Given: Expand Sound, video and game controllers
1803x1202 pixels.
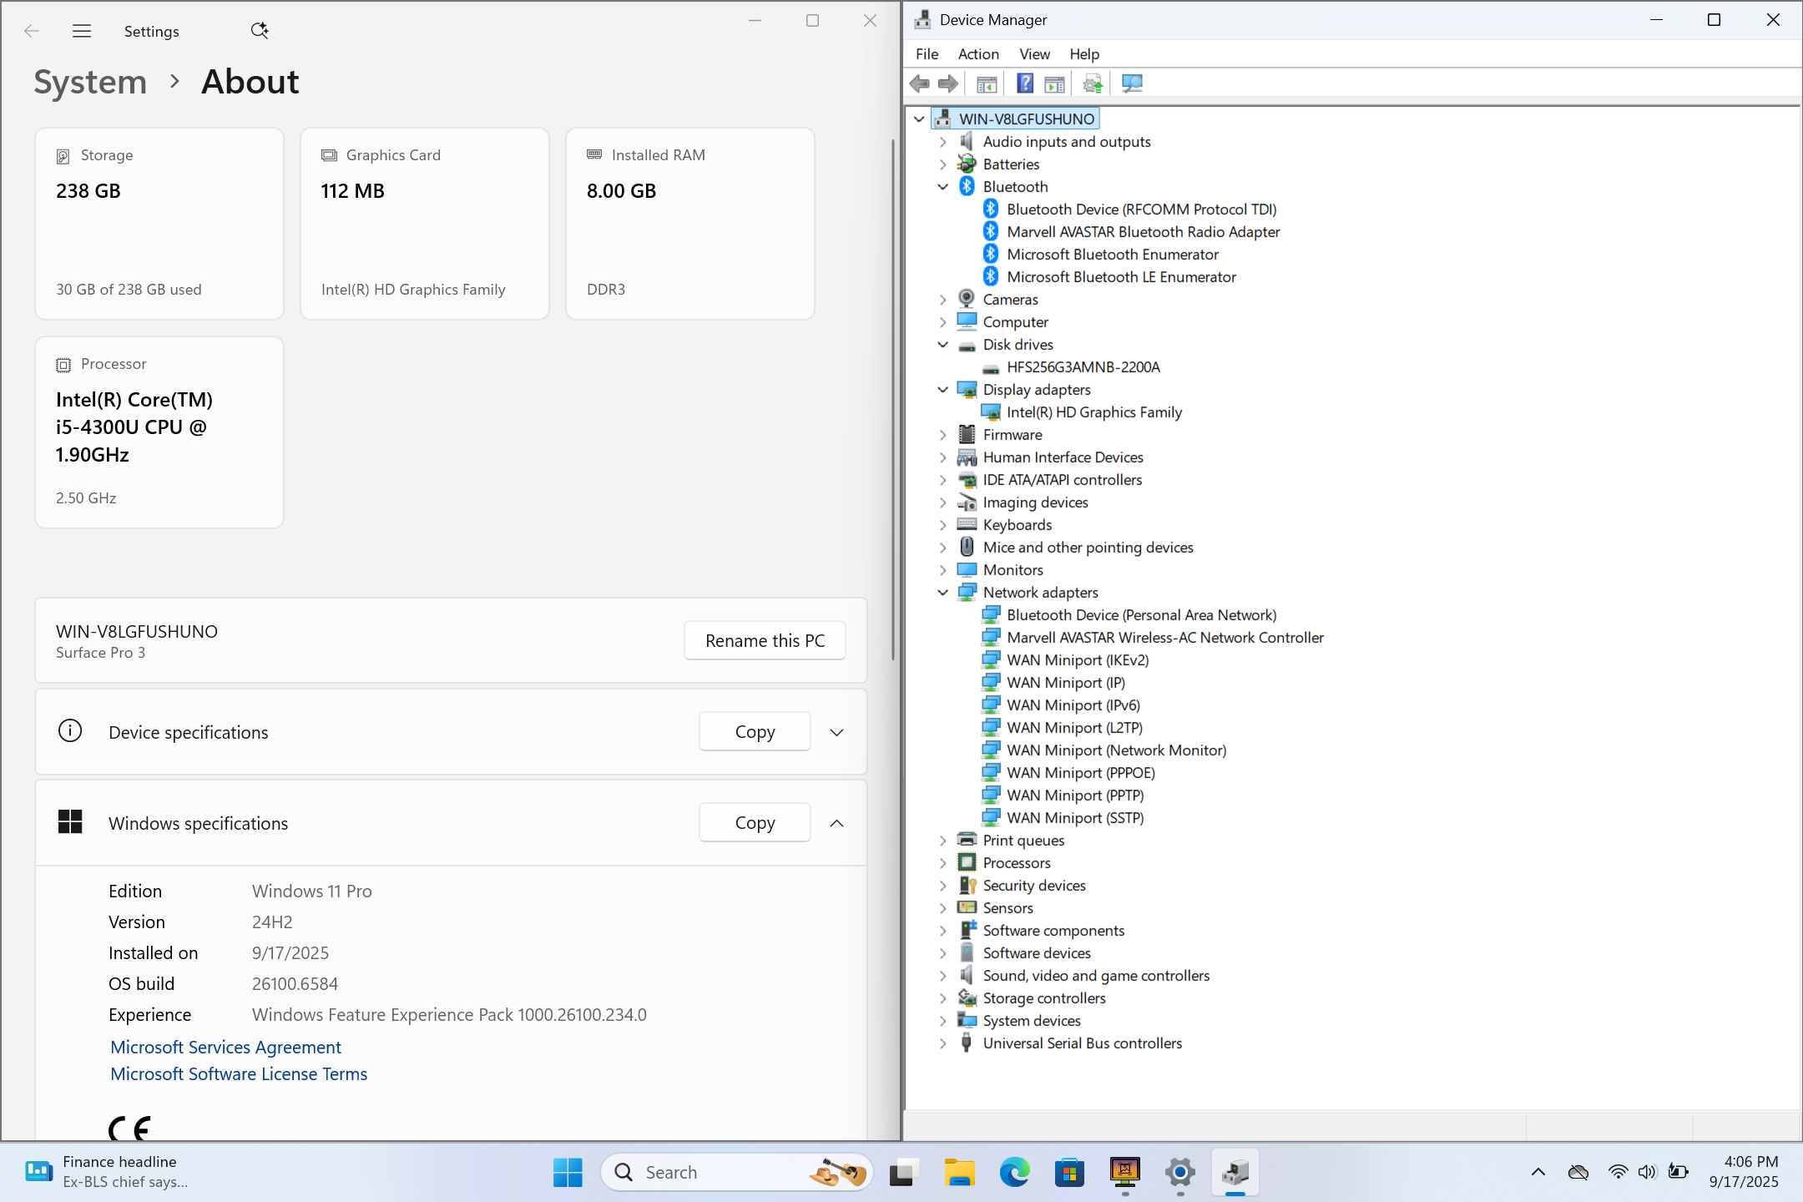Looking at the screenshot, I should click(x=943, y=976).
